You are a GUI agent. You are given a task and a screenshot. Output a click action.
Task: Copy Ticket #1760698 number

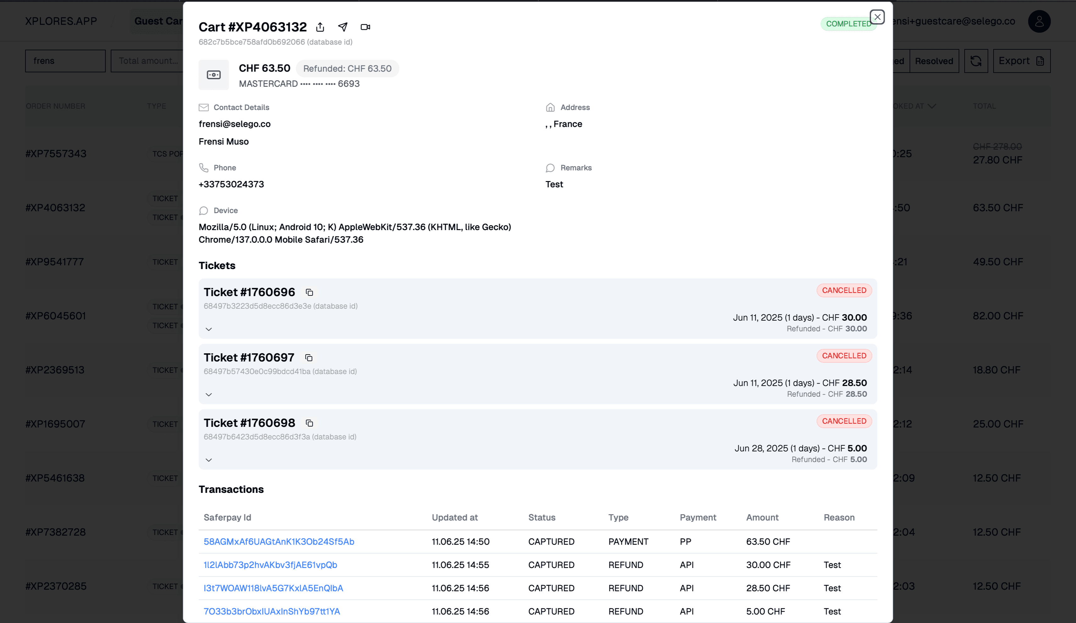tap(309, 423)
